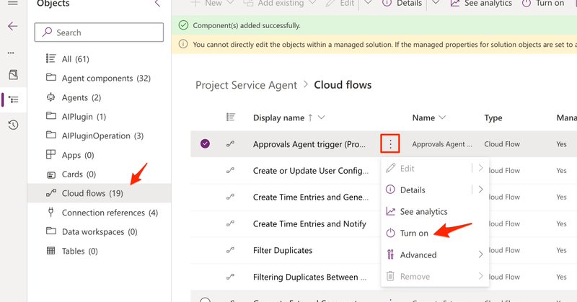Viewport: 577px width, 302px height.
Task: Click the vertical ellipsis on Approvals Agent row
Action: 390,144
